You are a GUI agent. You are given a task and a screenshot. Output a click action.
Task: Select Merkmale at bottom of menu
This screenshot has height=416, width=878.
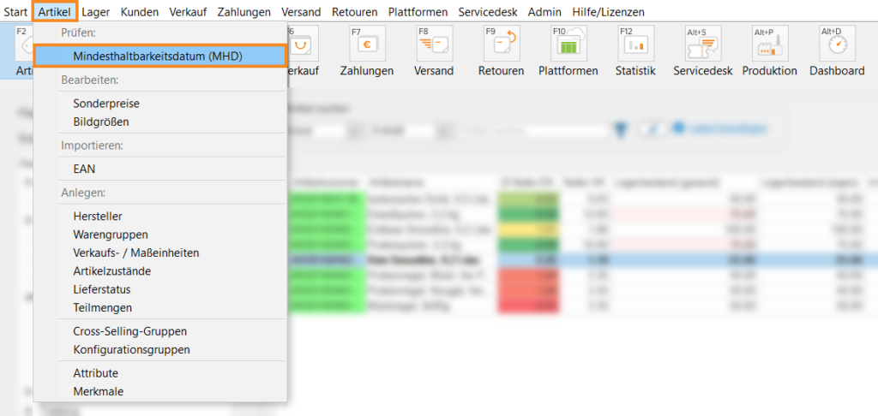point(98,391)
